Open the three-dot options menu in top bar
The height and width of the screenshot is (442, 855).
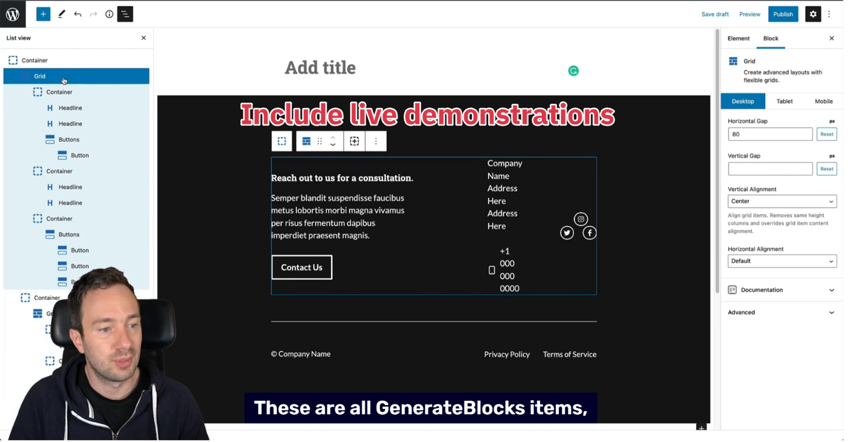click(x=829, y=14)
